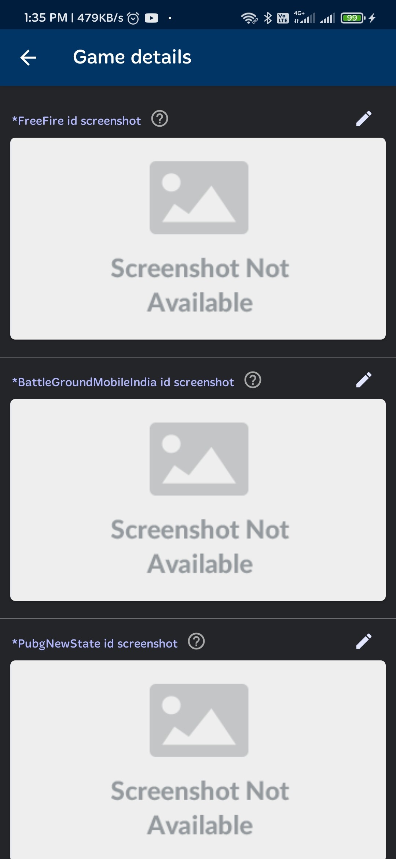Tap the alarm clock status icon
This screenshot has height=859, width=396.
[x=133, y=18]
